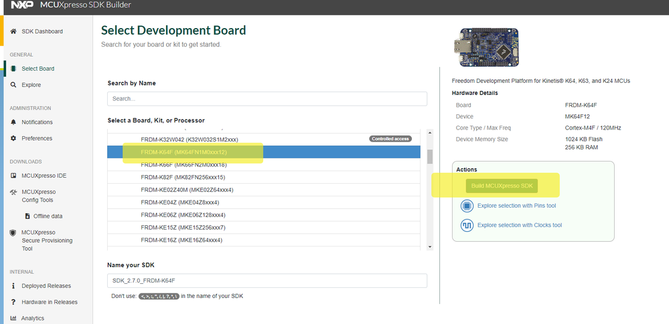Select FRDM-KE06Z (MKE06Z128xxx4) row
Viewport: 669px width, 324px height.
(x=264, y=215)
